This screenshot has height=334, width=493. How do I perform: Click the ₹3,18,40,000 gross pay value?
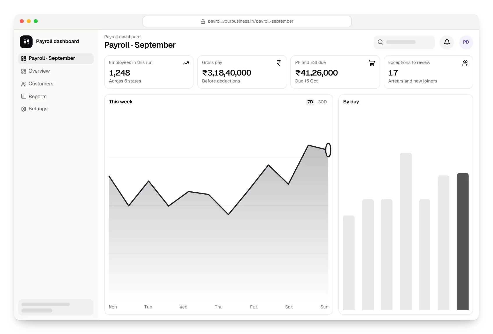point(226,73)
